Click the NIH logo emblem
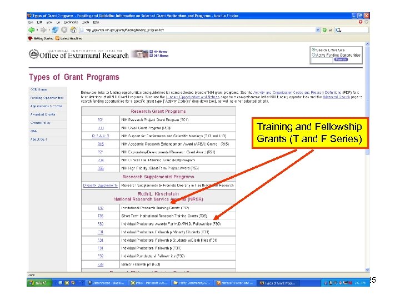 coord(33,54)
